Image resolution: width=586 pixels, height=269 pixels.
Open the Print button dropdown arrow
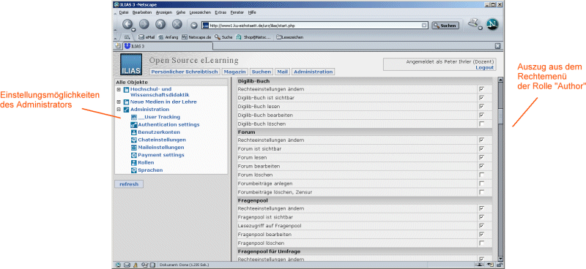tap(481, 28)
